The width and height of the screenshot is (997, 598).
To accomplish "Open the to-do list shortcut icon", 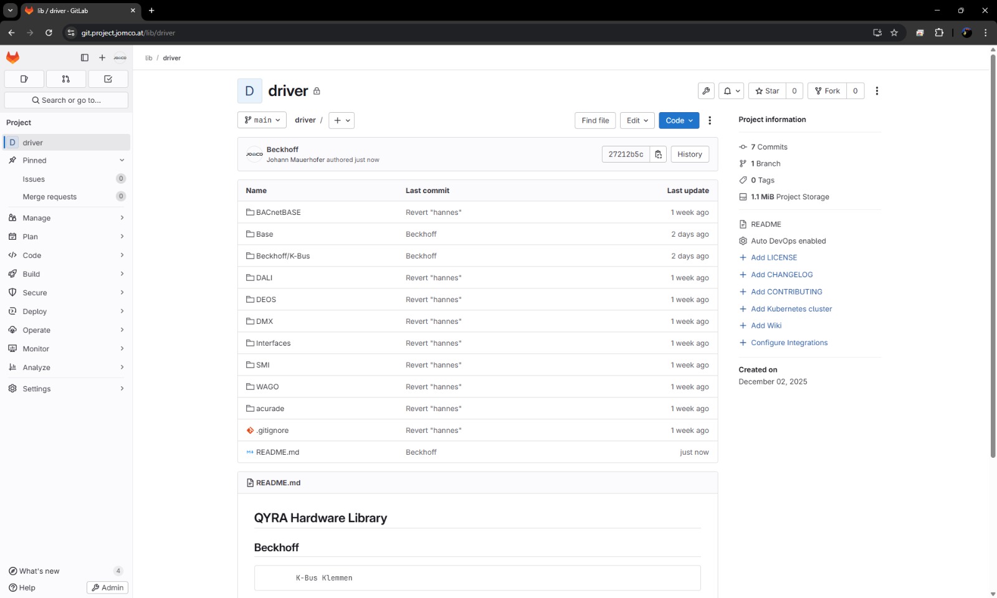I will 108,79.
